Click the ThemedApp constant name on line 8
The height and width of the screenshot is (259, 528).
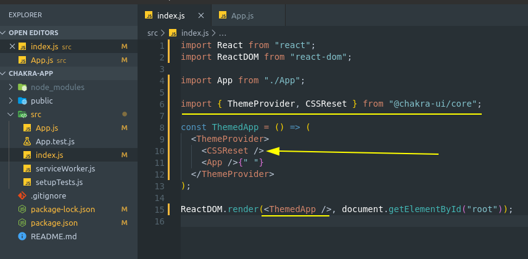235,127
